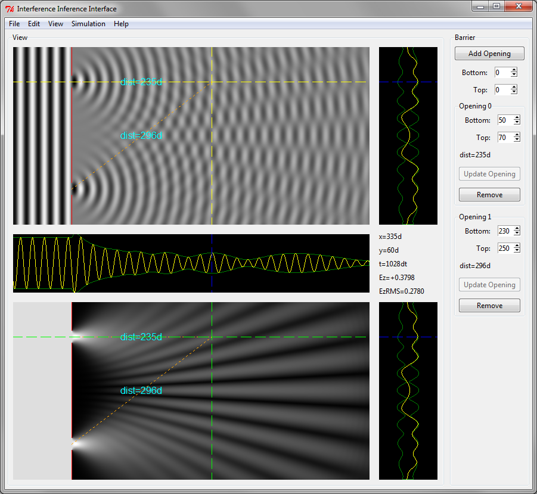Open the Help menu

tap(121, 24)
